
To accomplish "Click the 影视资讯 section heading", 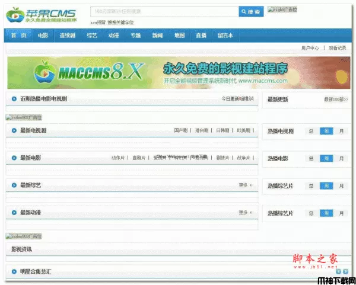I will 21,249.
